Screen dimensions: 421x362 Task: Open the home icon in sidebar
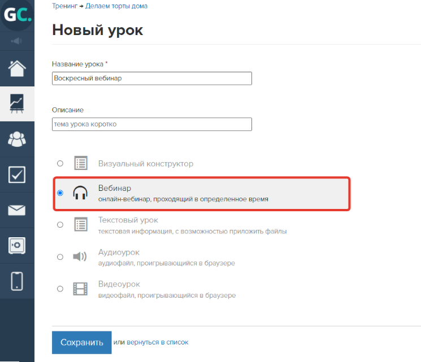[x=17, y=68]
